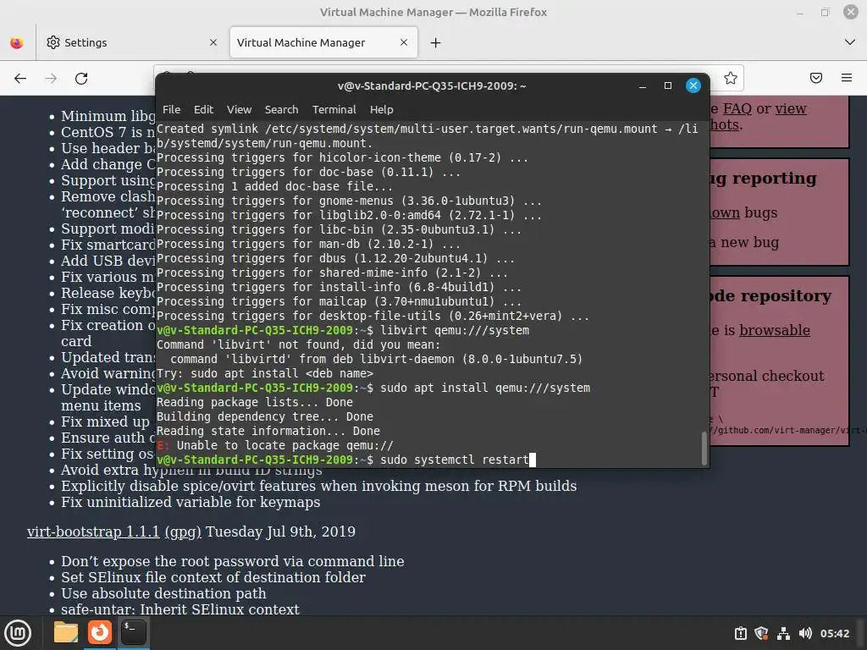Open a new Firefox tab with plus

pos(436,42)
